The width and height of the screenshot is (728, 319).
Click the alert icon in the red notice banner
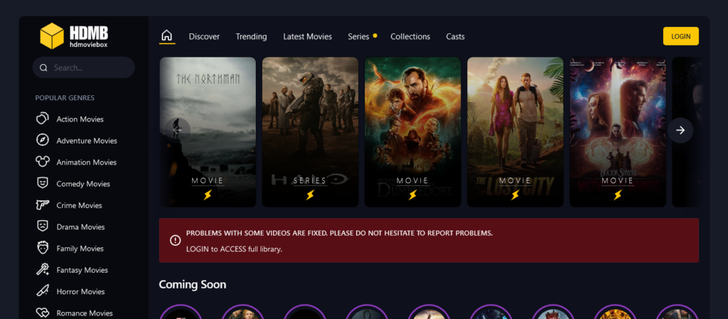(175, 240)
